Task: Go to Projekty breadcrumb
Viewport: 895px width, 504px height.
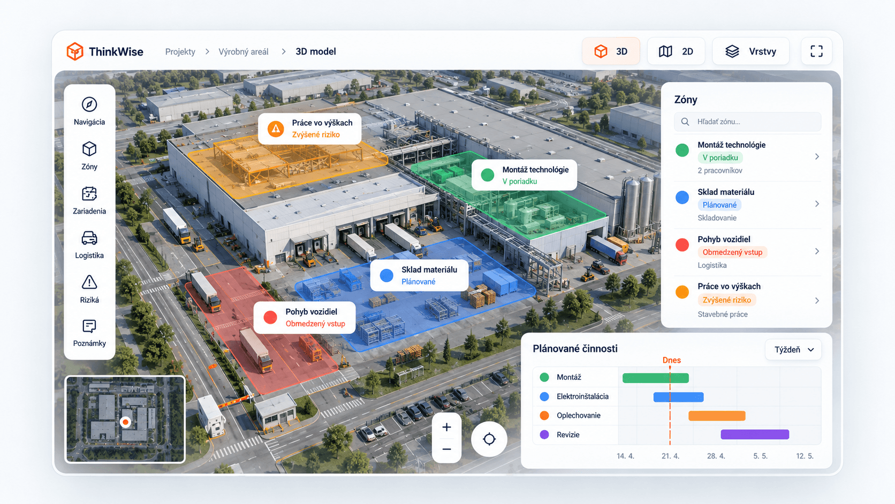Action: click(180, 52)
